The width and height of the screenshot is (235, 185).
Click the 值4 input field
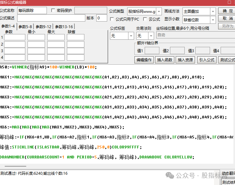coord(228,51)
